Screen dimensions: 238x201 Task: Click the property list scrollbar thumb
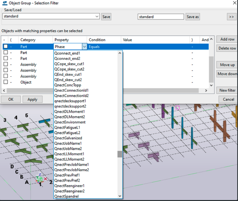[x=120, y=154]
